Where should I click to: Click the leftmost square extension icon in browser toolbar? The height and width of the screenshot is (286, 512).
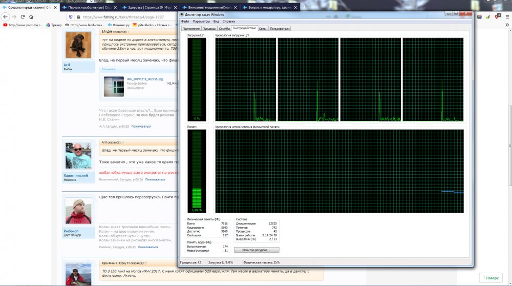(479, 17)
